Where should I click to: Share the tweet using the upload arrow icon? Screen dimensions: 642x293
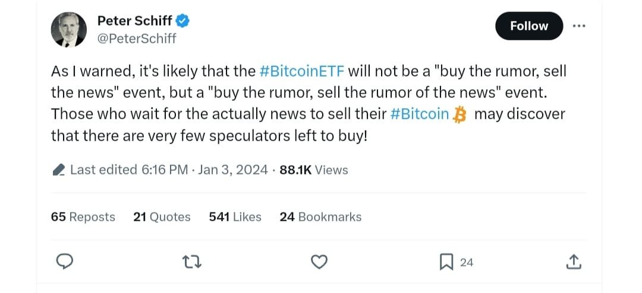tap(573, 262)
